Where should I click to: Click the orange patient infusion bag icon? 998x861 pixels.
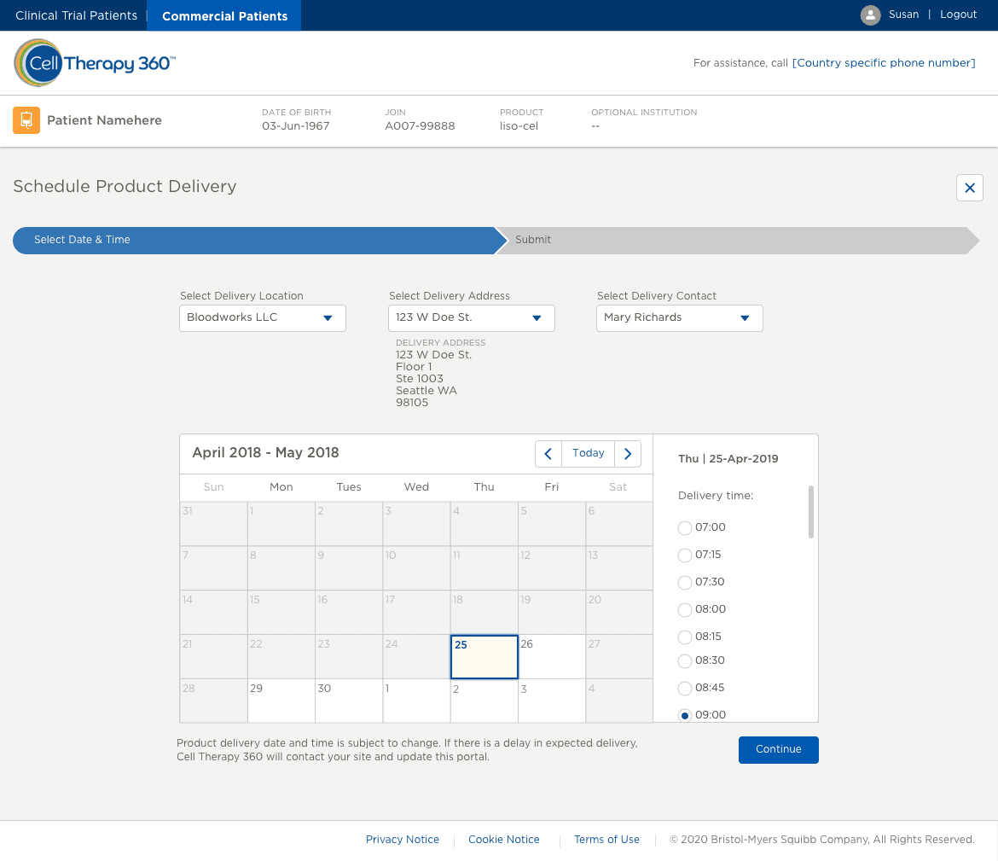26,120
